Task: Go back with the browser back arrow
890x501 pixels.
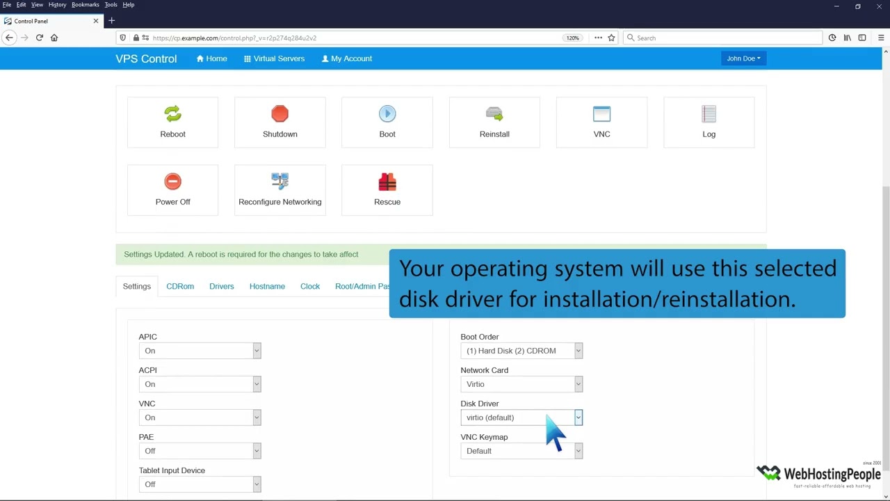Action: pos(9,38)
